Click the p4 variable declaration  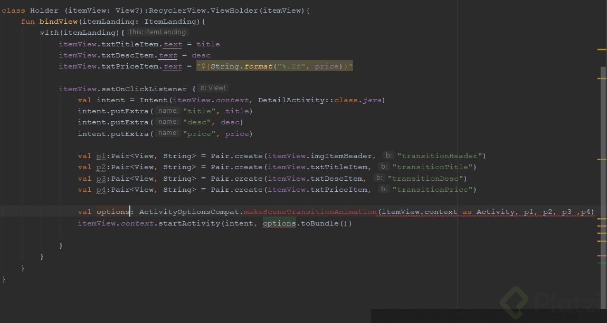click(x=101, y=190)
